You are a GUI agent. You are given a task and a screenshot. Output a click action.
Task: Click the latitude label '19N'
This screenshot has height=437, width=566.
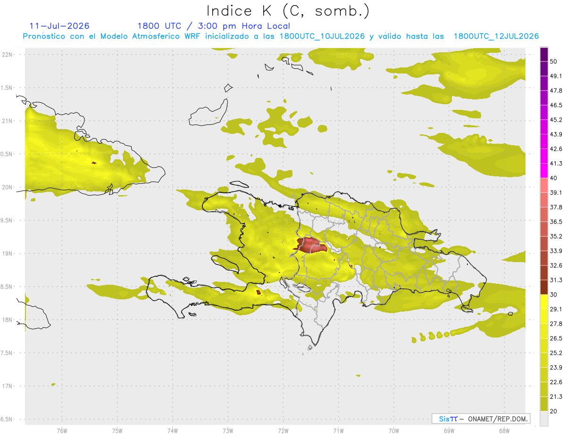[x=8, y=254]
